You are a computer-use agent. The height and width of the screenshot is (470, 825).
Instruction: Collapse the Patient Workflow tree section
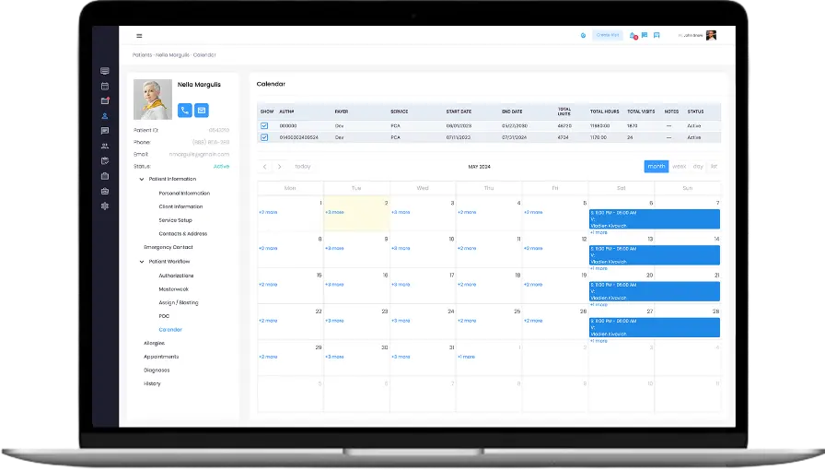point(142,262)
